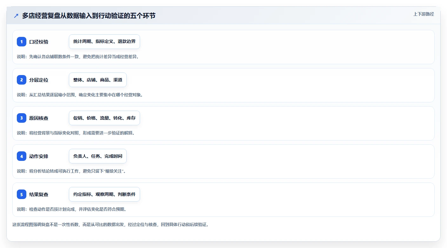
Task: Click the 结果复查 step name
Action: coord(39,194)
